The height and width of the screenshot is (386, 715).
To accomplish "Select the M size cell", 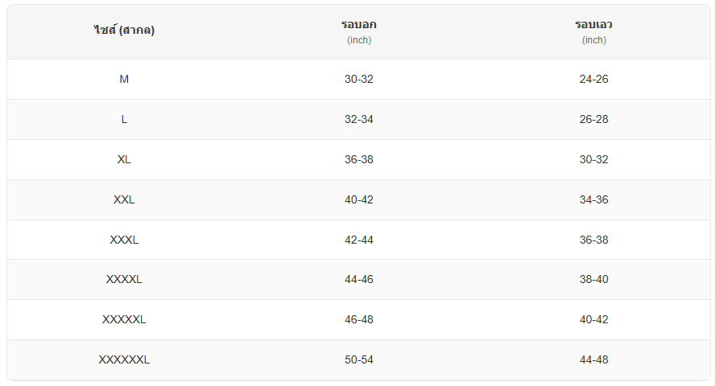I will [x=124, y=80].
